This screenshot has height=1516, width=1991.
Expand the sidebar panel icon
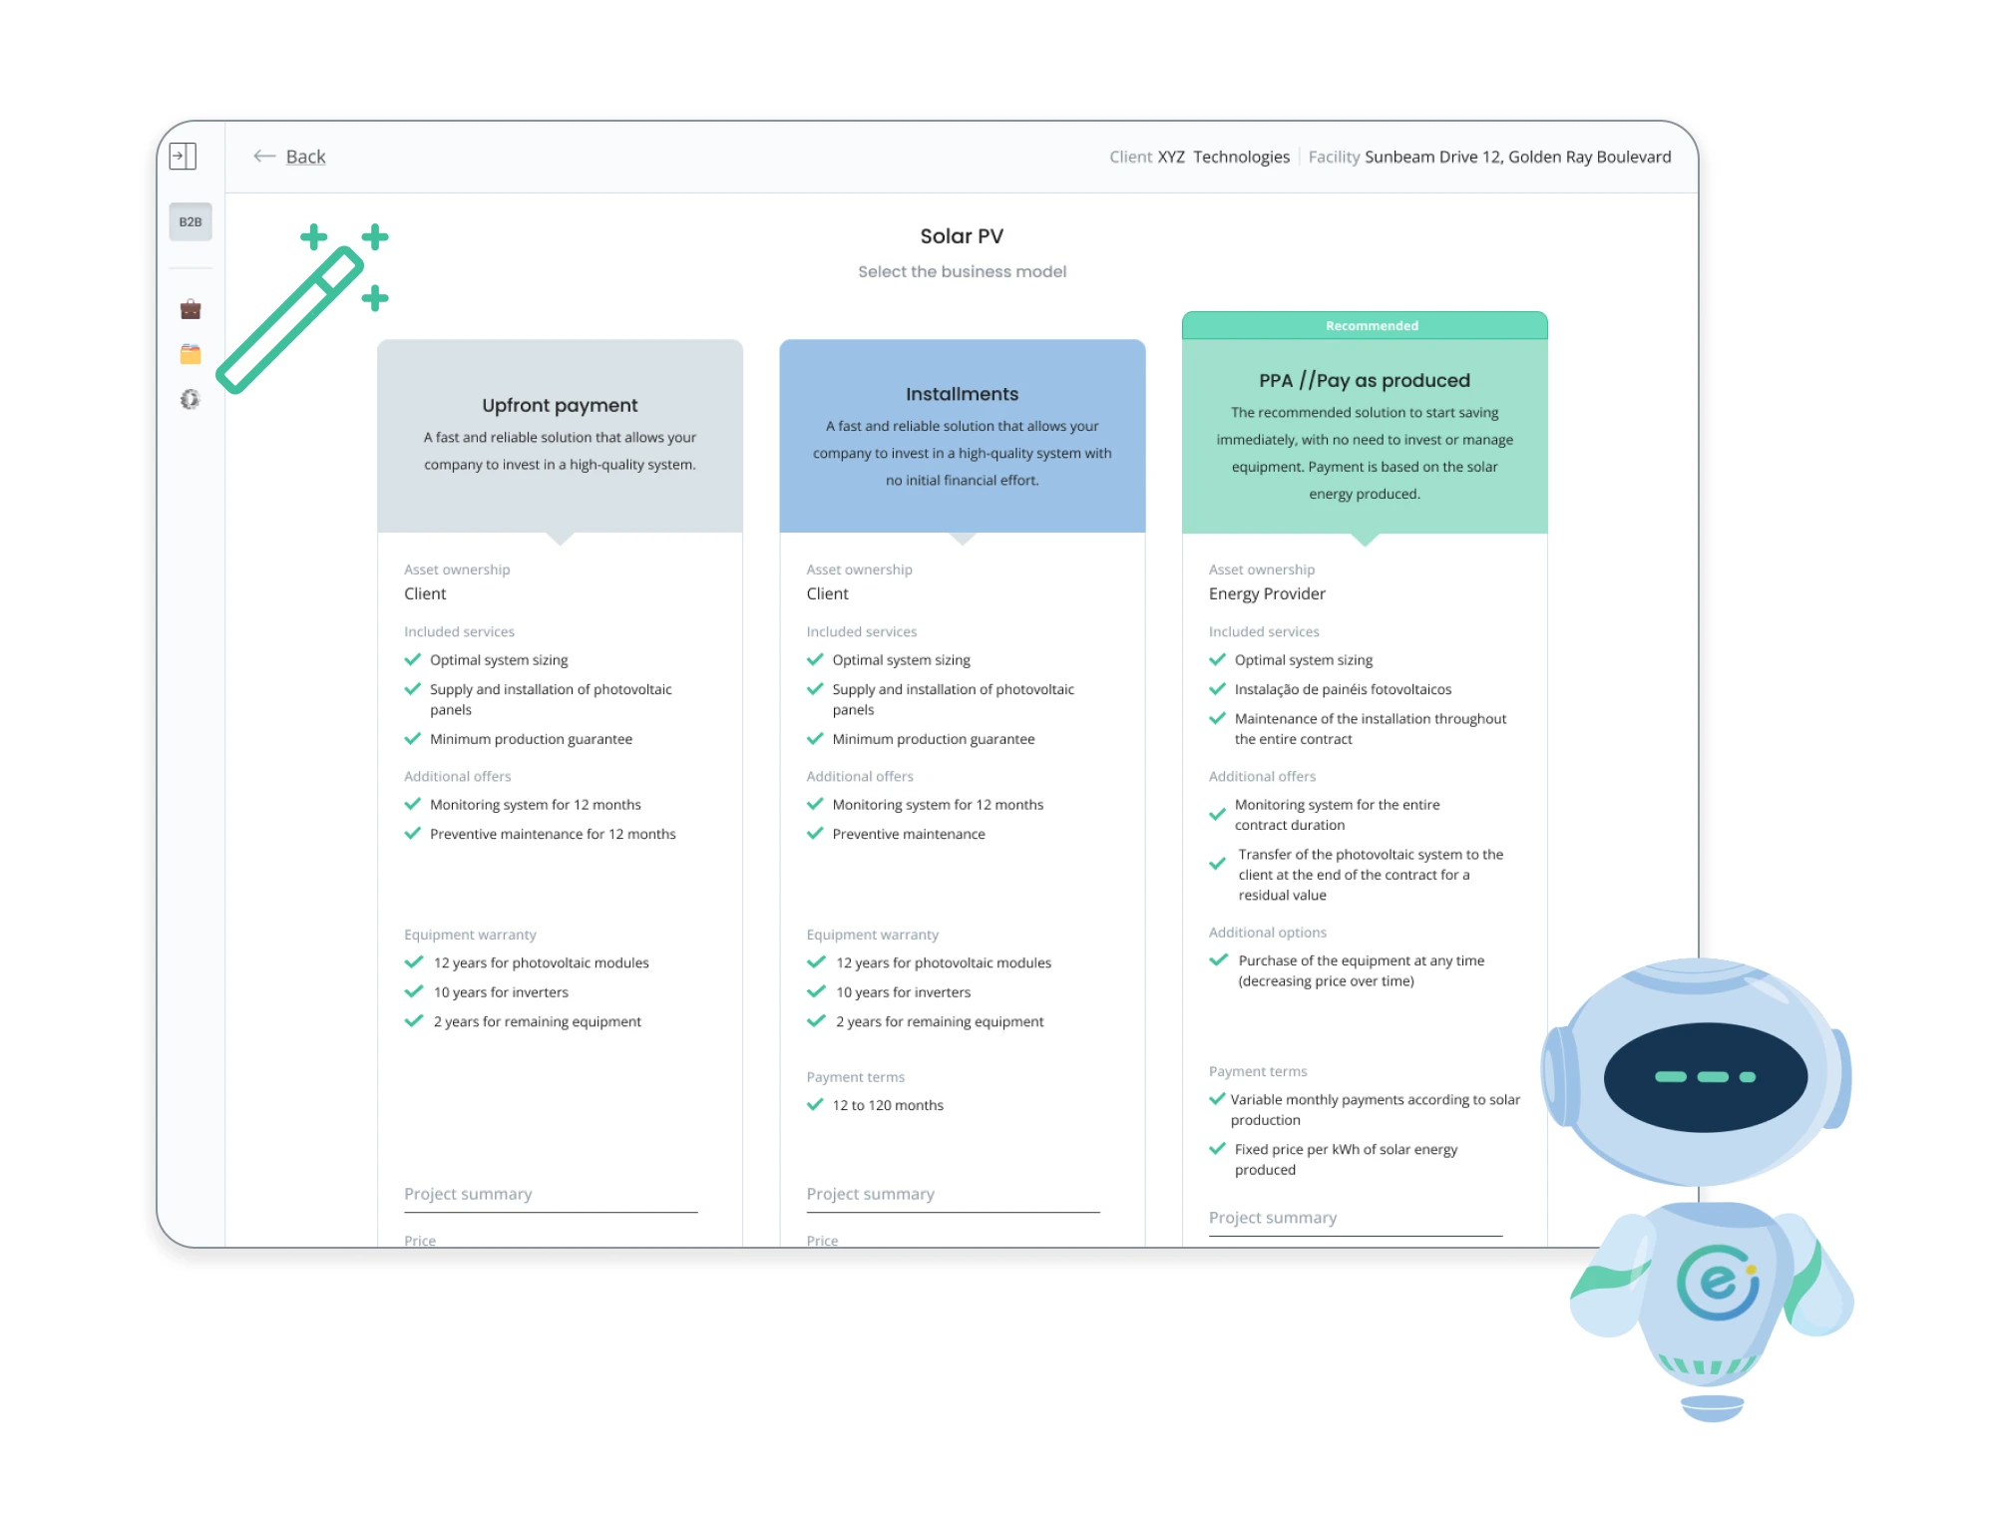183,156
